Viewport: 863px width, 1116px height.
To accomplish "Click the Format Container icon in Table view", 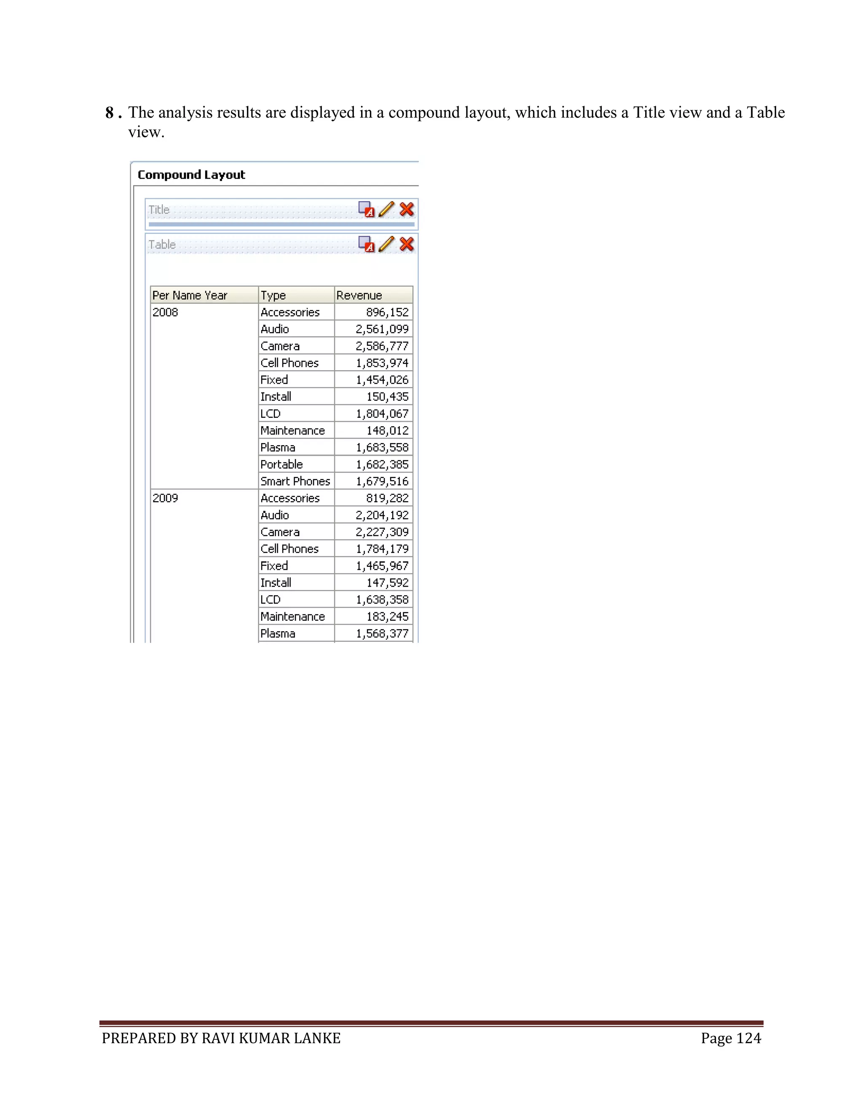I will [366, 244].
